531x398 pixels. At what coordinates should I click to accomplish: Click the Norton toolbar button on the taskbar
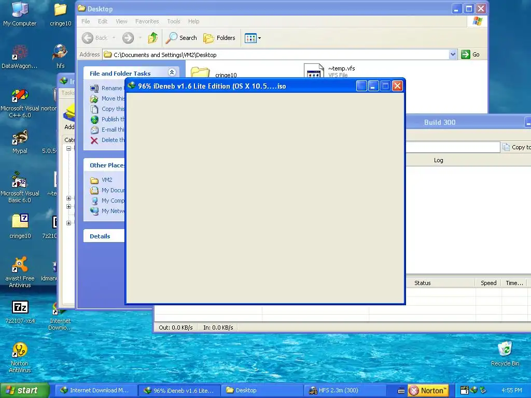pyautogui.click(x=428, y=391)
